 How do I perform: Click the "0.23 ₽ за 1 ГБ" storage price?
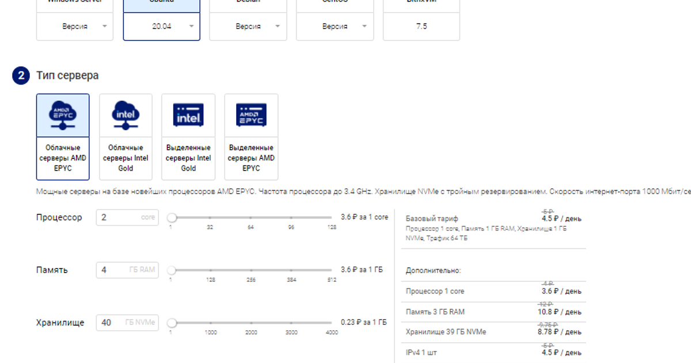pyautogui.click(x=364, y=322)
